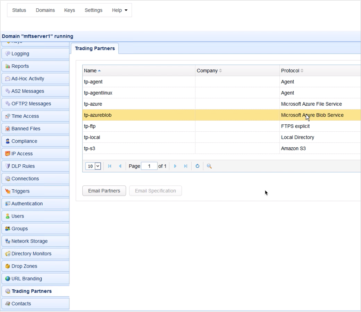Click the Email Partners button

(104, 191)
